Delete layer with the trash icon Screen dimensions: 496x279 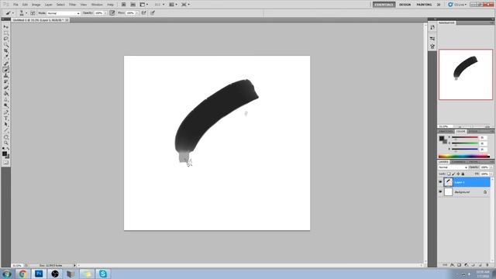[487, 265]
